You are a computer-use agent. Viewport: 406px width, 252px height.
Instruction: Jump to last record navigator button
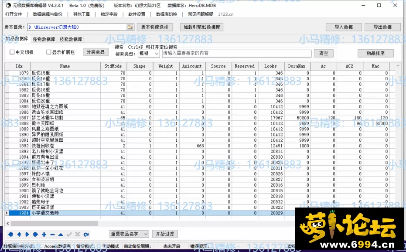pos(35,235)
